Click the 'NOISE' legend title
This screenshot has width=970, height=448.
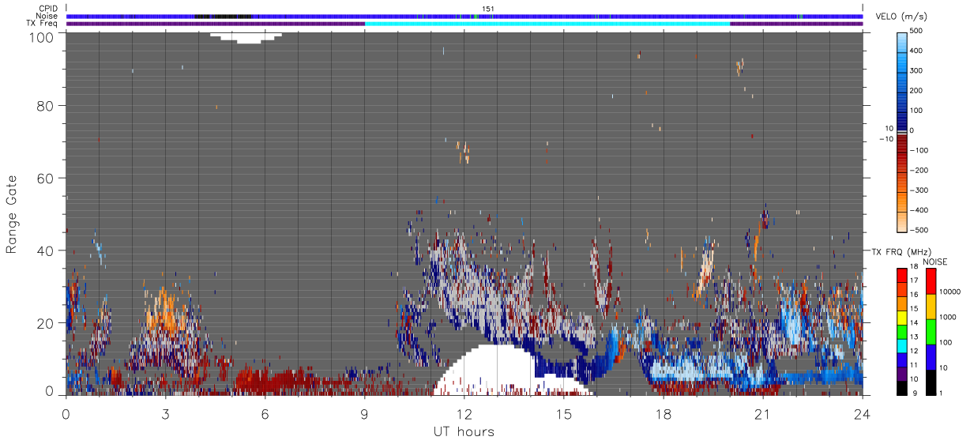point(934,262)
